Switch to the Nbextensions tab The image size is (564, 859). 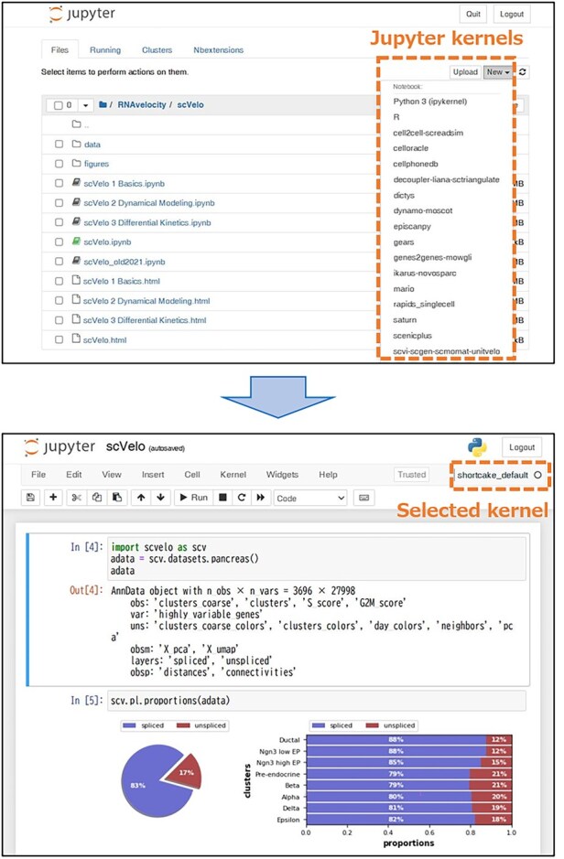click(x=218, y=49)
